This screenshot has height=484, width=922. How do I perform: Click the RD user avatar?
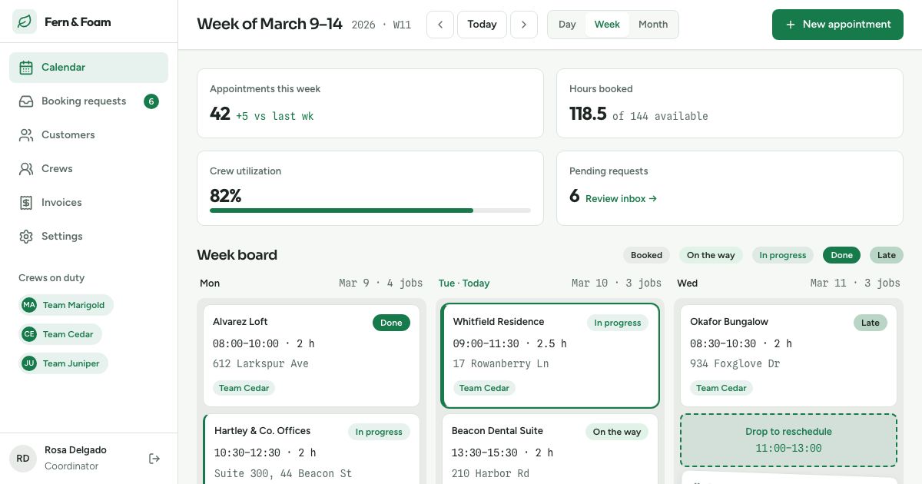pos(23,459)
